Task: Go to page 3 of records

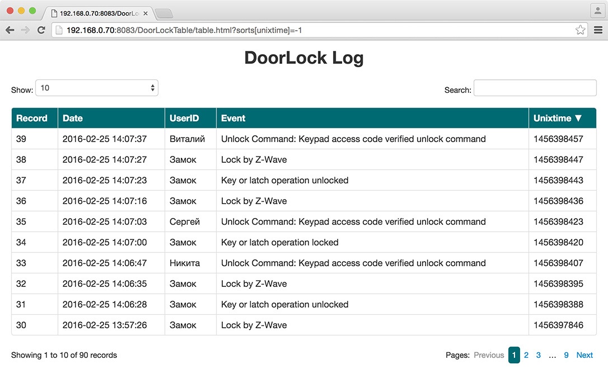Action: click(539, 355)
